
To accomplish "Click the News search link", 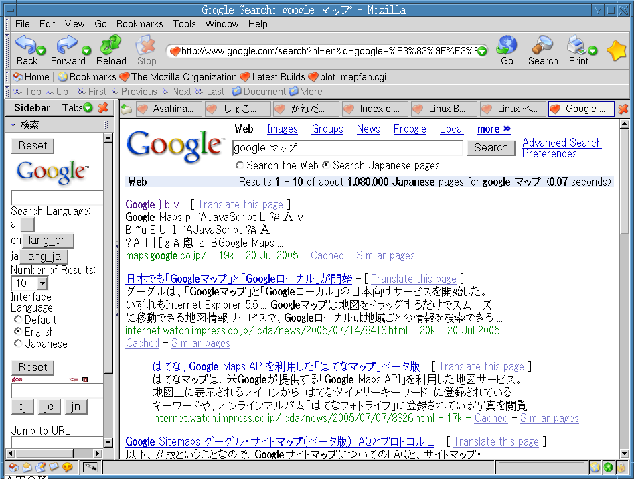I will 368,129.
